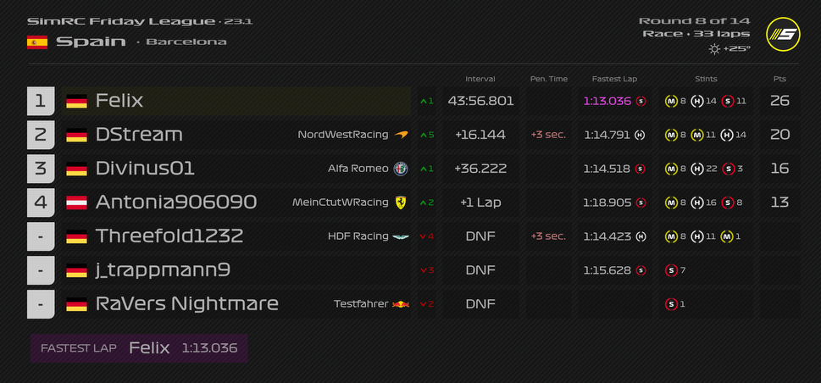Click the Ferrari logo beside MeinCtutWRacing

(400, 203)
